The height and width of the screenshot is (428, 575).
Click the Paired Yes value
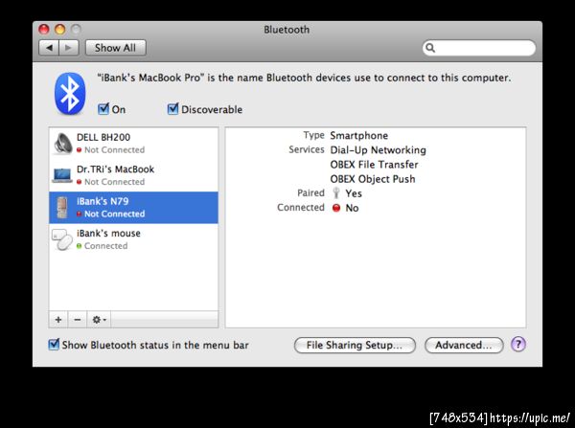tap(354, 193)
